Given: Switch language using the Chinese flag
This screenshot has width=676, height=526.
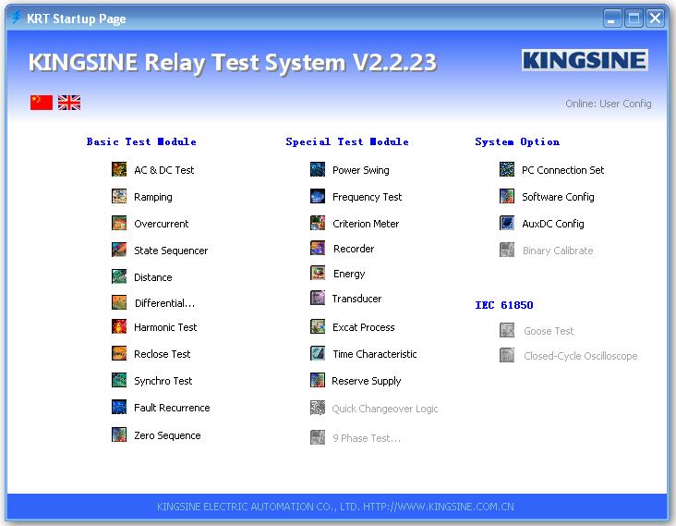Looking at the screenshot, I should point(42,103).
